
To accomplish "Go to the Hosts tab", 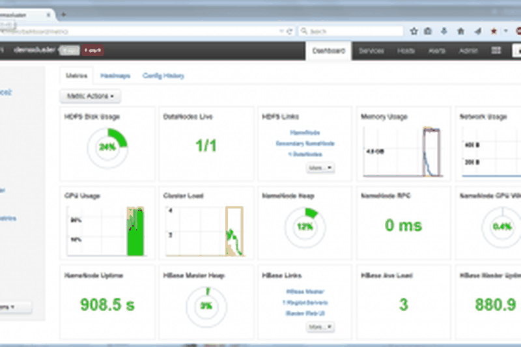I will (406, 51).
